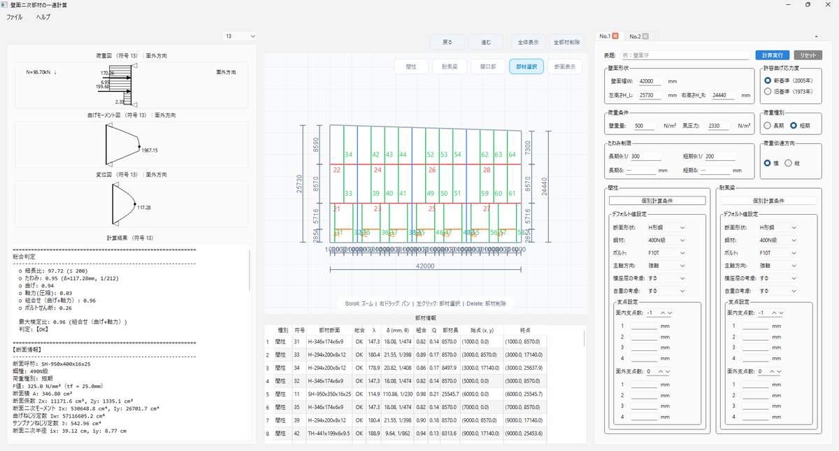
Task: Open 間柱 断面形状 dropdown (H形鋼)
Action: tap(666, 227)
